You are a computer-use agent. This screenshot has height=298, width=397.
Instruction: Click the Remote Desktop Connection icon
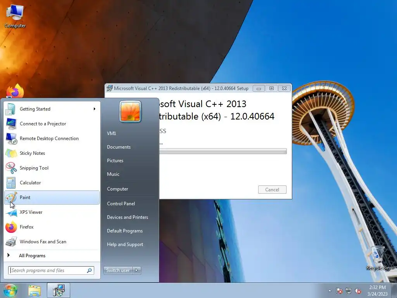(11, 139)
